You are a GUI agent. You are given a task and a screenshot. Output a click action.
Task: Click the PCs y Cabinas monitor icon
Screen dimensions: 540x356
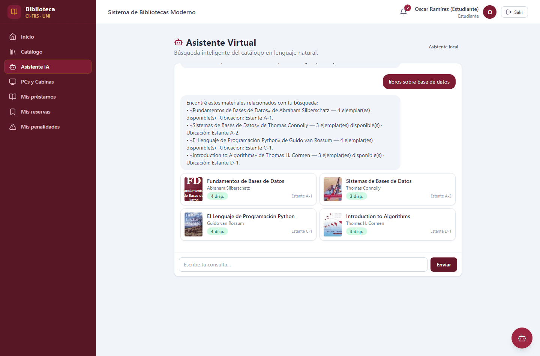(13, 82)
